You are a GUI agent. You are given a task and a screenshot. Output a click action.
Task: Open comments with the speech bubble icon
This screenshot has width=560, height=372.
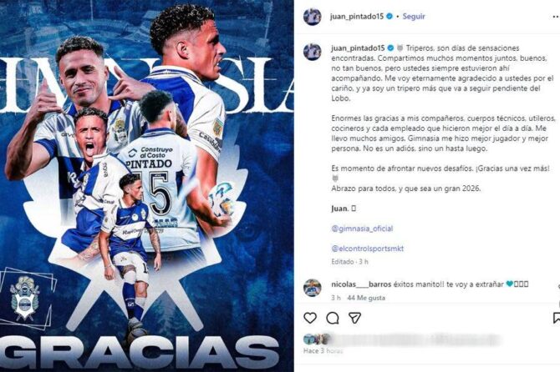(333, 318)
